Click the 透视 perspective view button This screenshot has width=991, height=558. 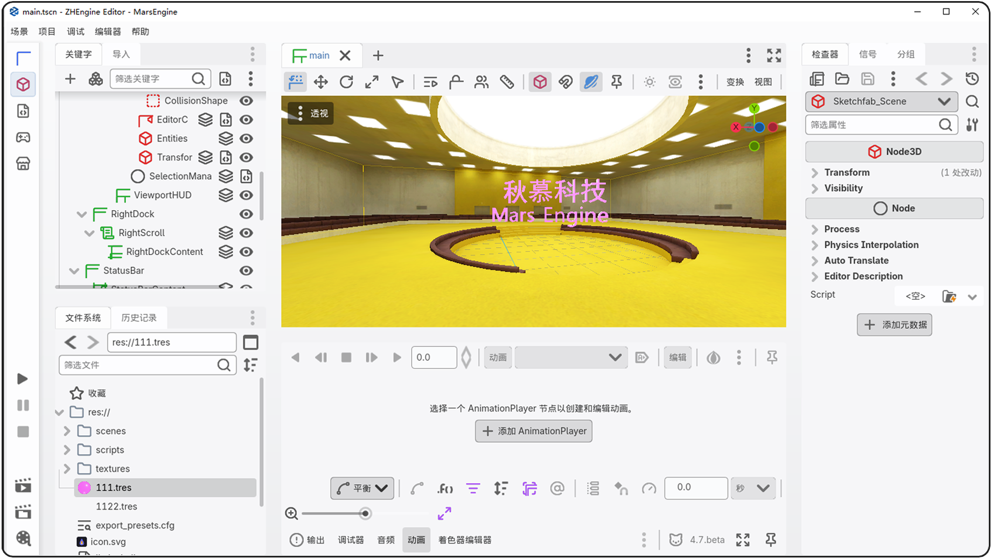(x=311, y=114)
